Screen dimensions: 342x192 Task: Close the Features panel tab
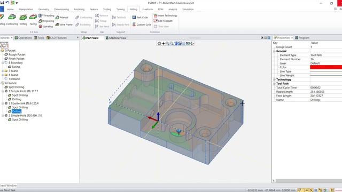(12, 38)
